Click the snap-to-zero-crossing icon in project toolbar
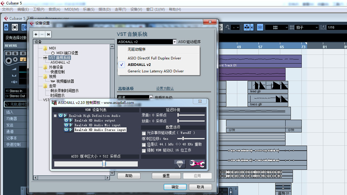 pyautogui.click(x=260, y=27)
